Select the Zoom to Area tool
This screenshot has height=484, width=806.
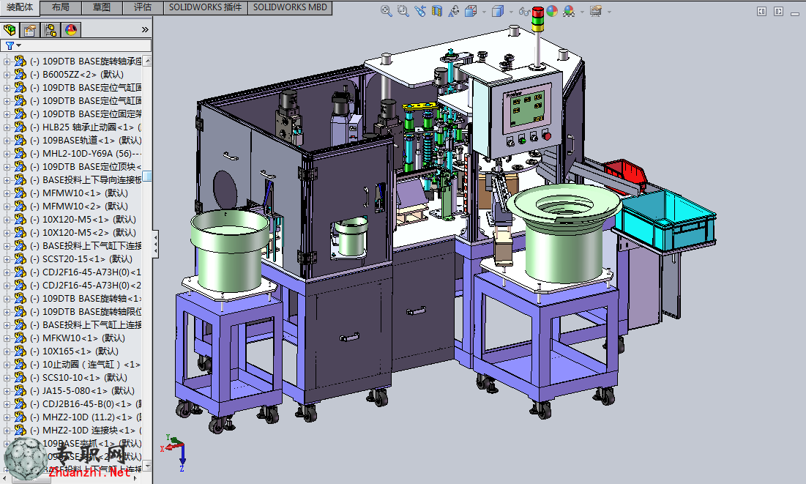403,11
